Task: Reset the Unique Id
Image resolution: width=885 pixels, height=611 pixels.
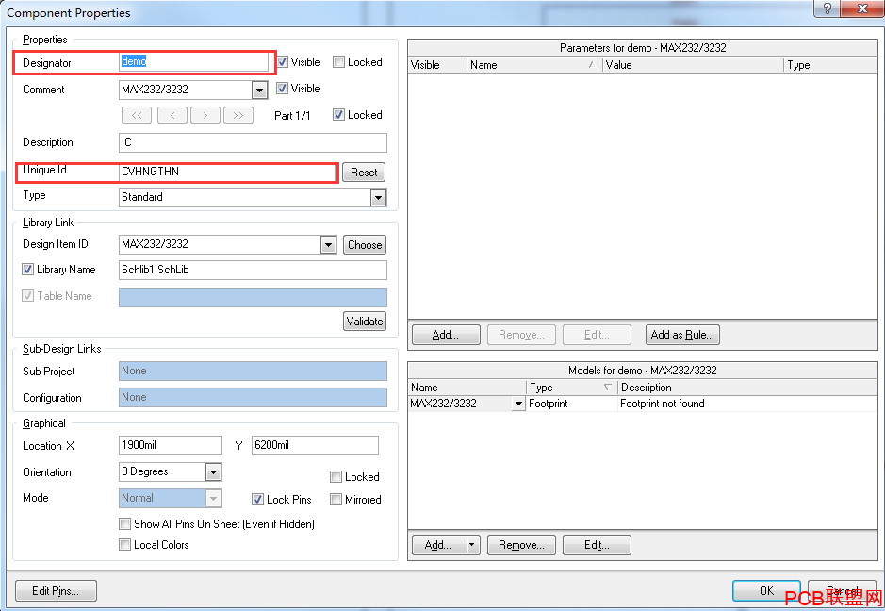Action: pyautogui.click(x=364, y=173)
